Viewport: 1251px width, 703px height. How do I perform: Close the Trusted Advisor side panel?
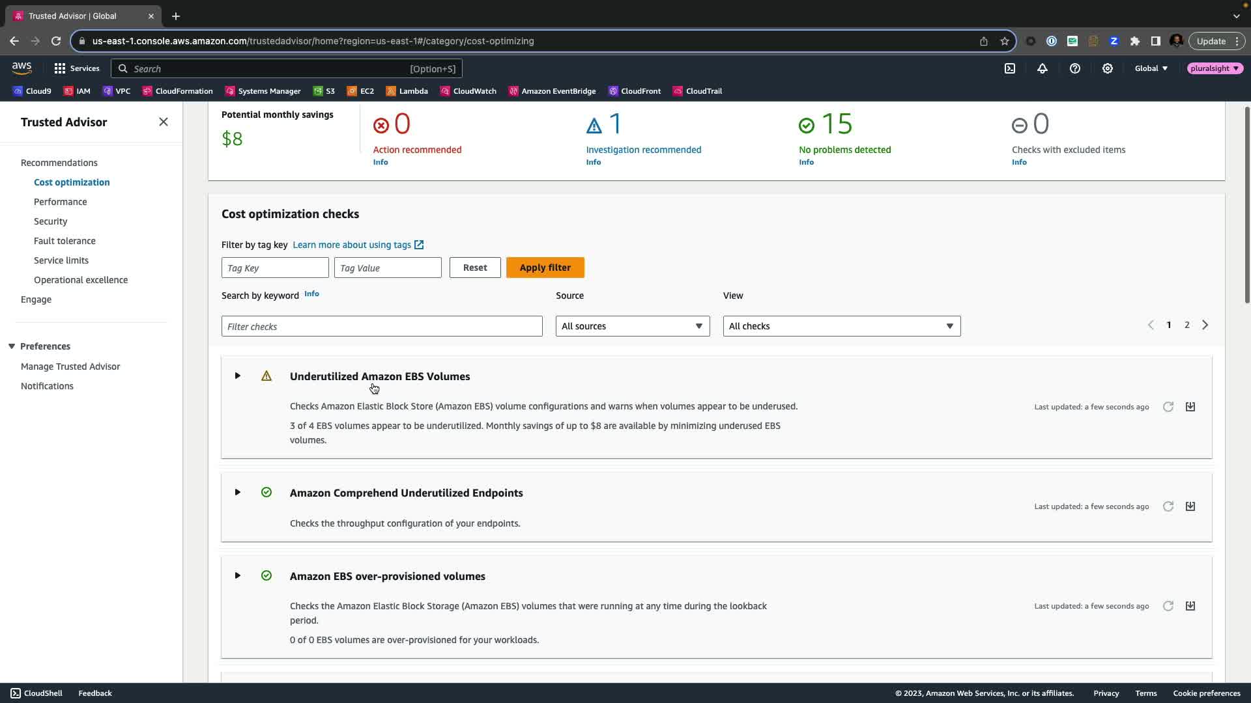tap(164, 122)
